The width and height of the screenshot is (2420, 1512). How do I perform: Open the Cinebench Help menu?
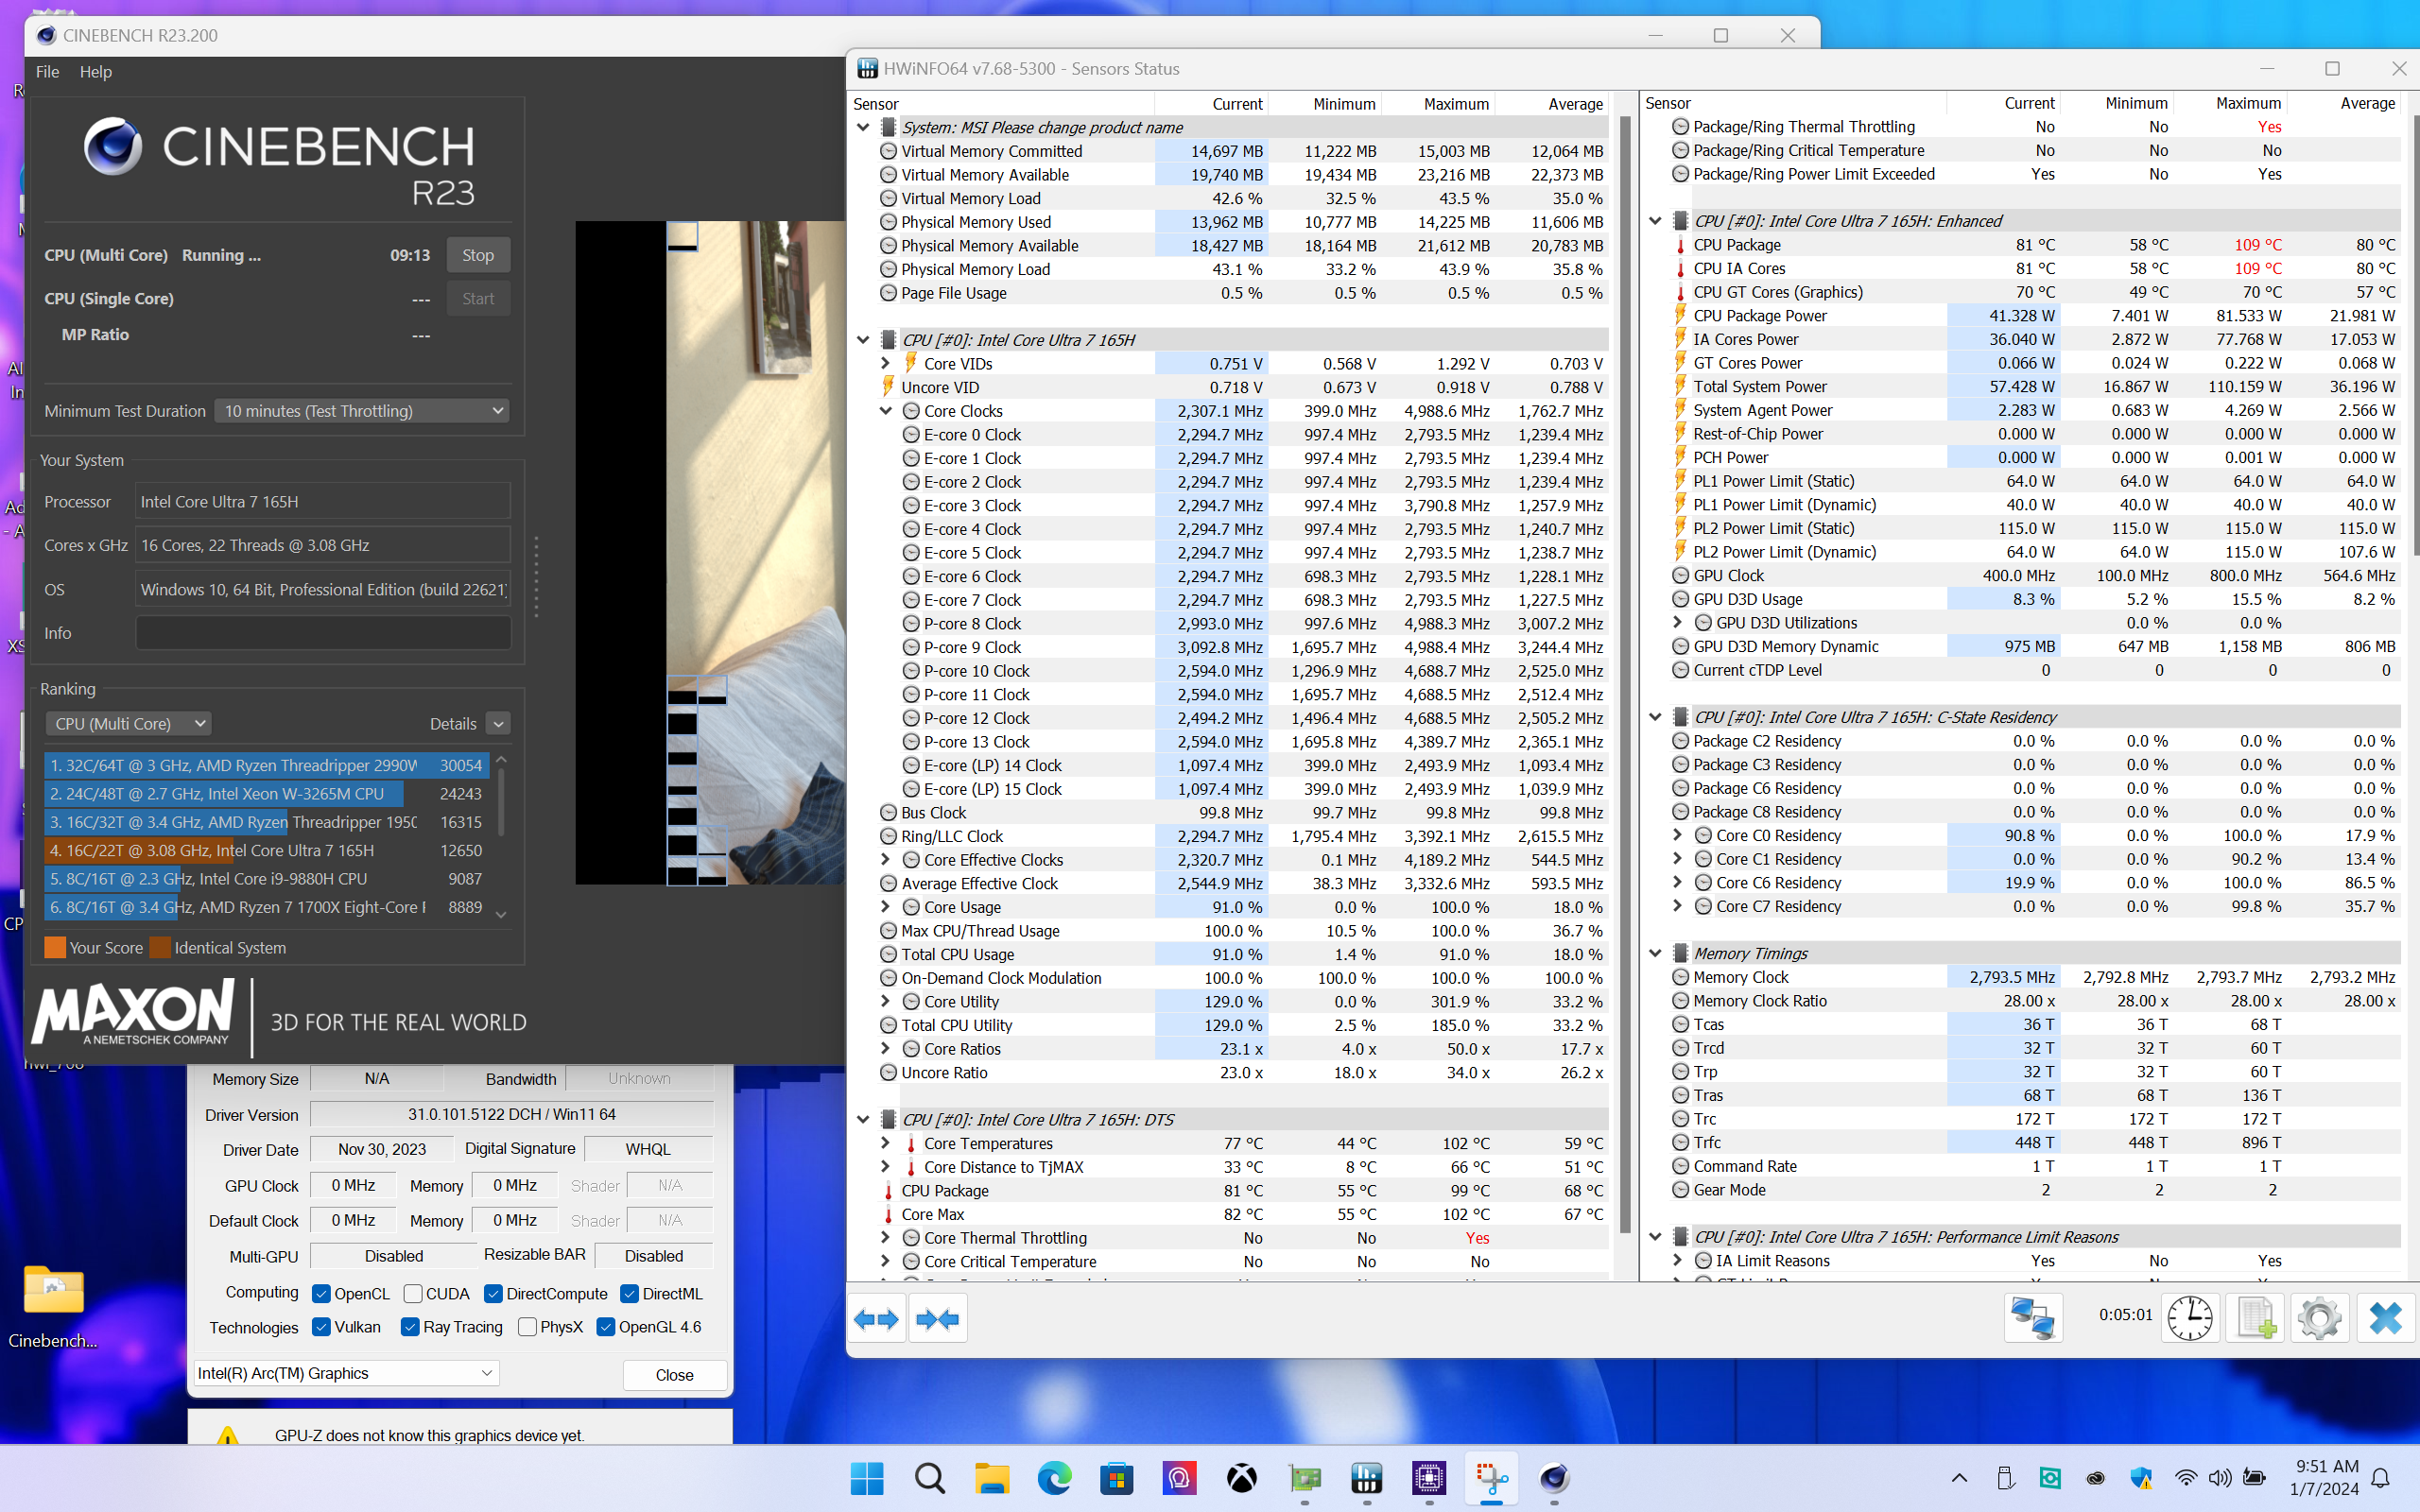tap(95, 72)
